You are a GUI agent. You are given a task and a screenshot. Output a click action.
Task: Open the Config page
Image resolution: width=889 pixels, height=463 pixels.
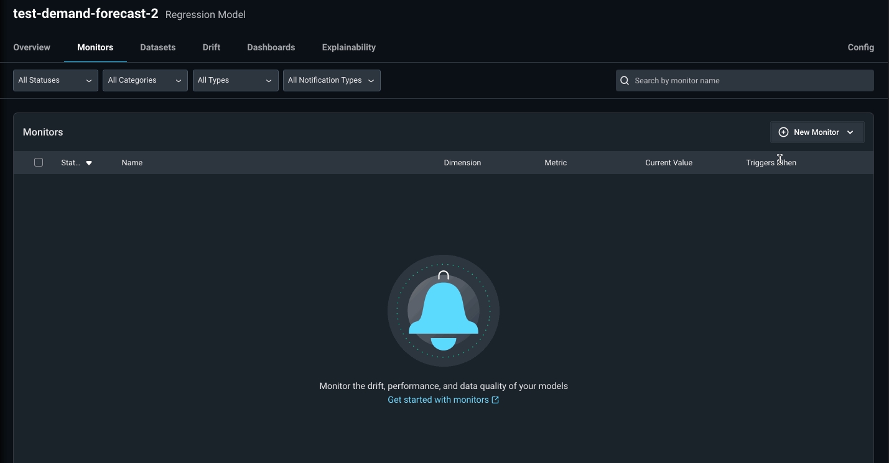tap(860, 47)
